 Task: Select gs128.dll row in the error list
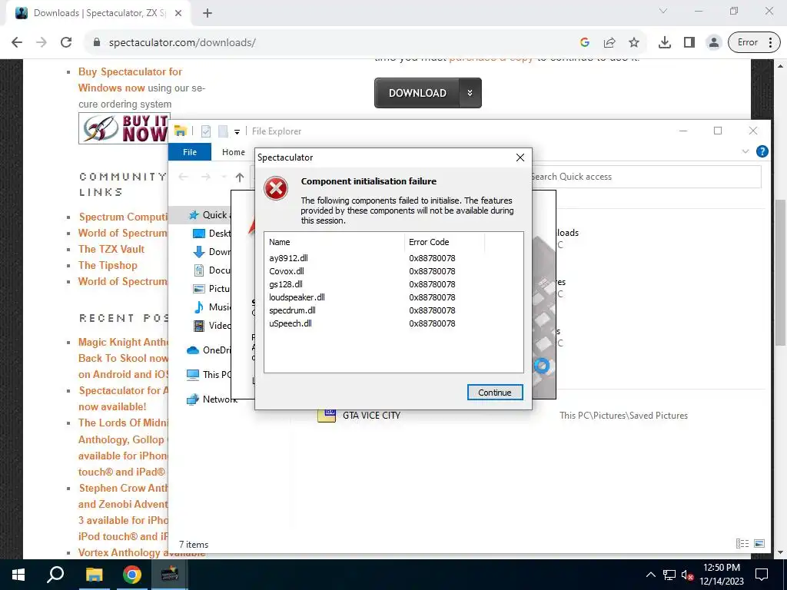coord(393,284)
